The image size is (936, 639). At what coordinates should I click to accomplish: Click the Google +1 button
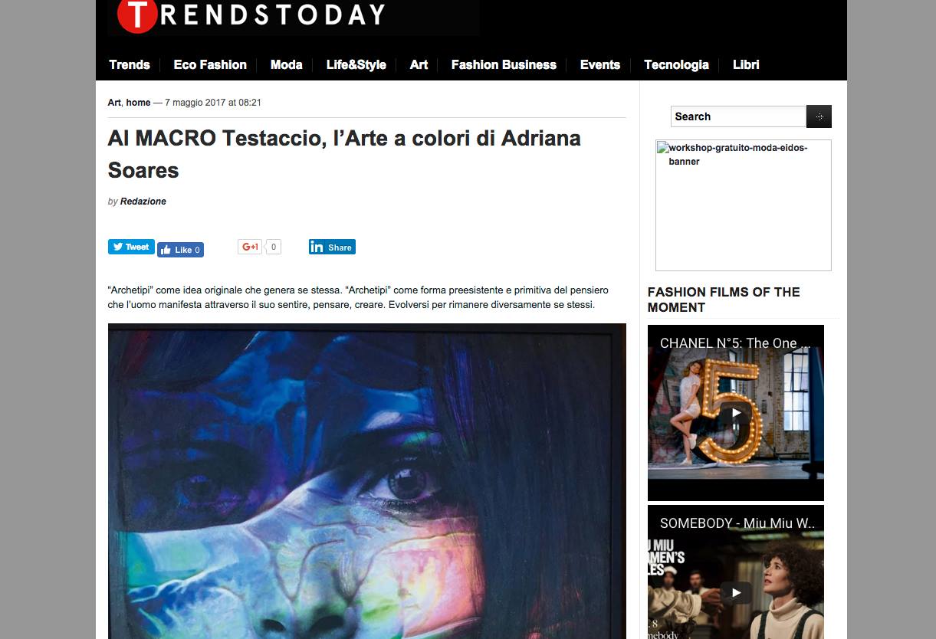pos(250,247)
